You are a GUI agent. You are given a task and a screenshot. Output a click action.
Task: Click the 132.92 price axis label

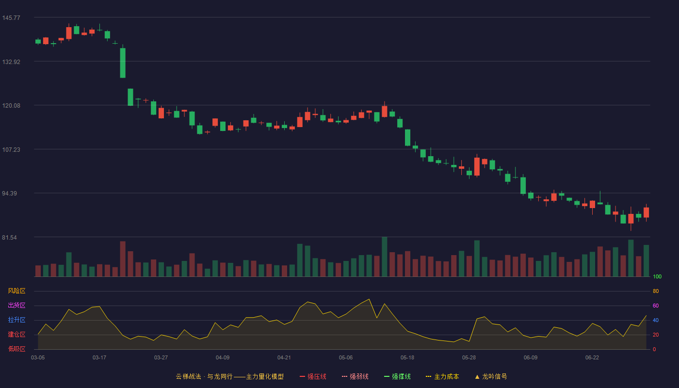11,62
